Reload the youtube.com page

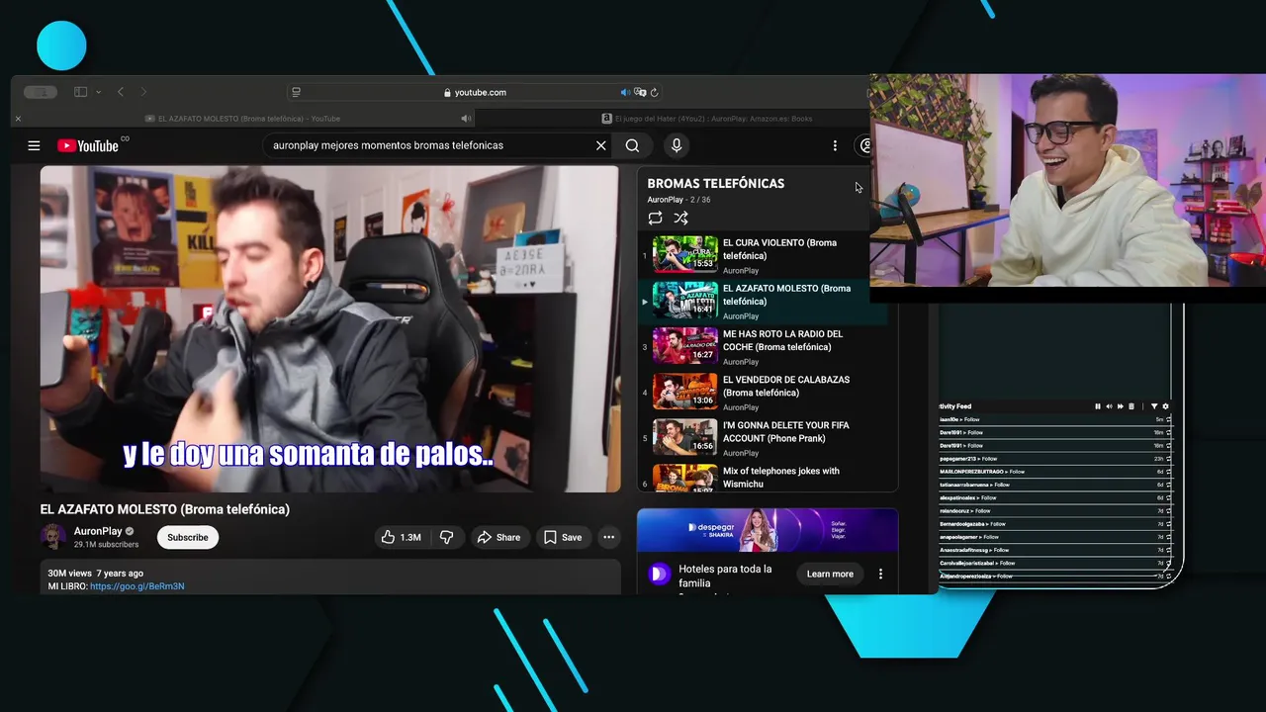pos(654,92)
